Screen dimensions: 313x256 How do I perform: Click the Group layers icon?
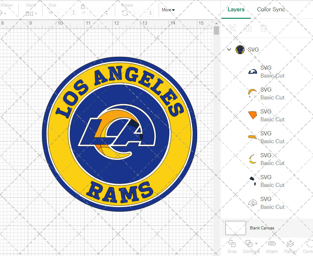coord(232,28)
